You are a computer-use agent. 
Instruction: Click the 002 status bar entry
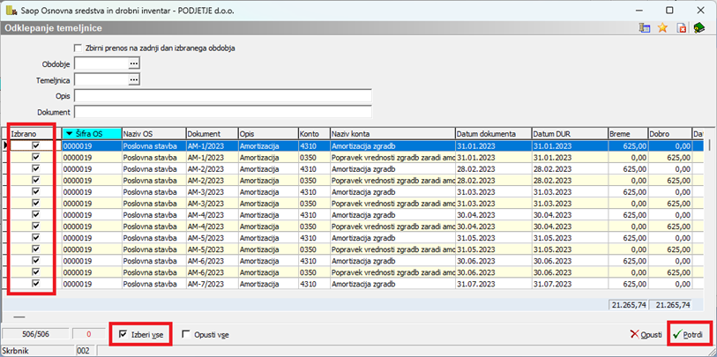pyautogui.click(x=84, y=351)
